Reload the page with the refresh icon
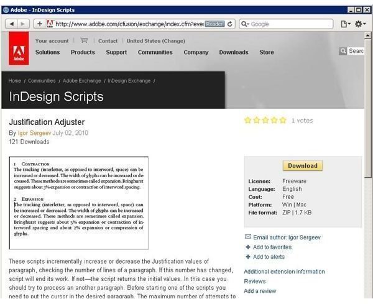 click(229, 24)
